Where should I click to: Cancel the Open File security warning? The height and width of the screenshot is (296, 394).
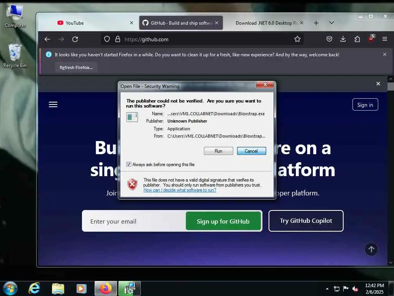(251, 151)
